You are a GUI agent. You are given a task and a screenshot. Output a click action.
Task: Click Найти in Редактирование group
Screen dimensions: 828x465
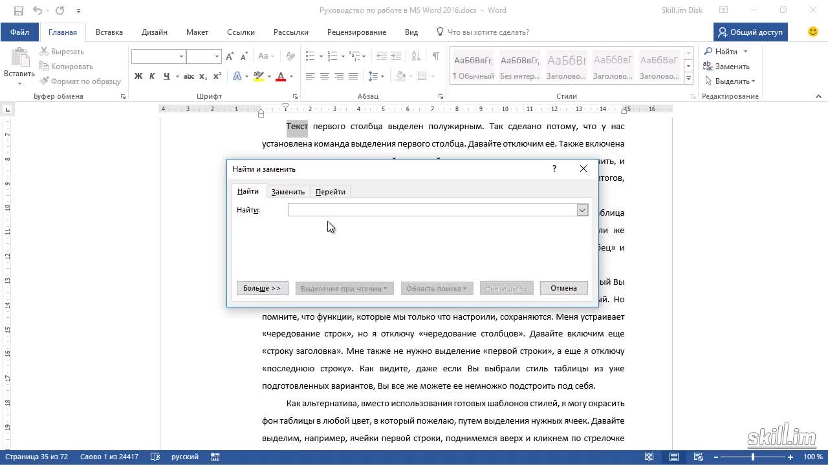[x=721, y=52]
